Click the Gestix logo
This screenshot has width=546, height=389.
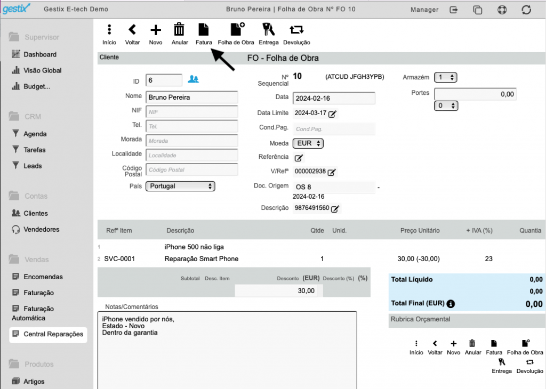[16, 9]
